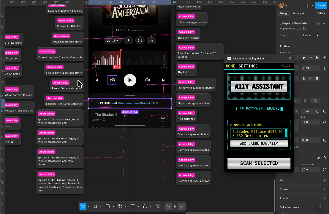Image resolution: width=329 pixels, height=214 pixels.
Task: Flip selection vertically
Action: (x=317, y=78)
